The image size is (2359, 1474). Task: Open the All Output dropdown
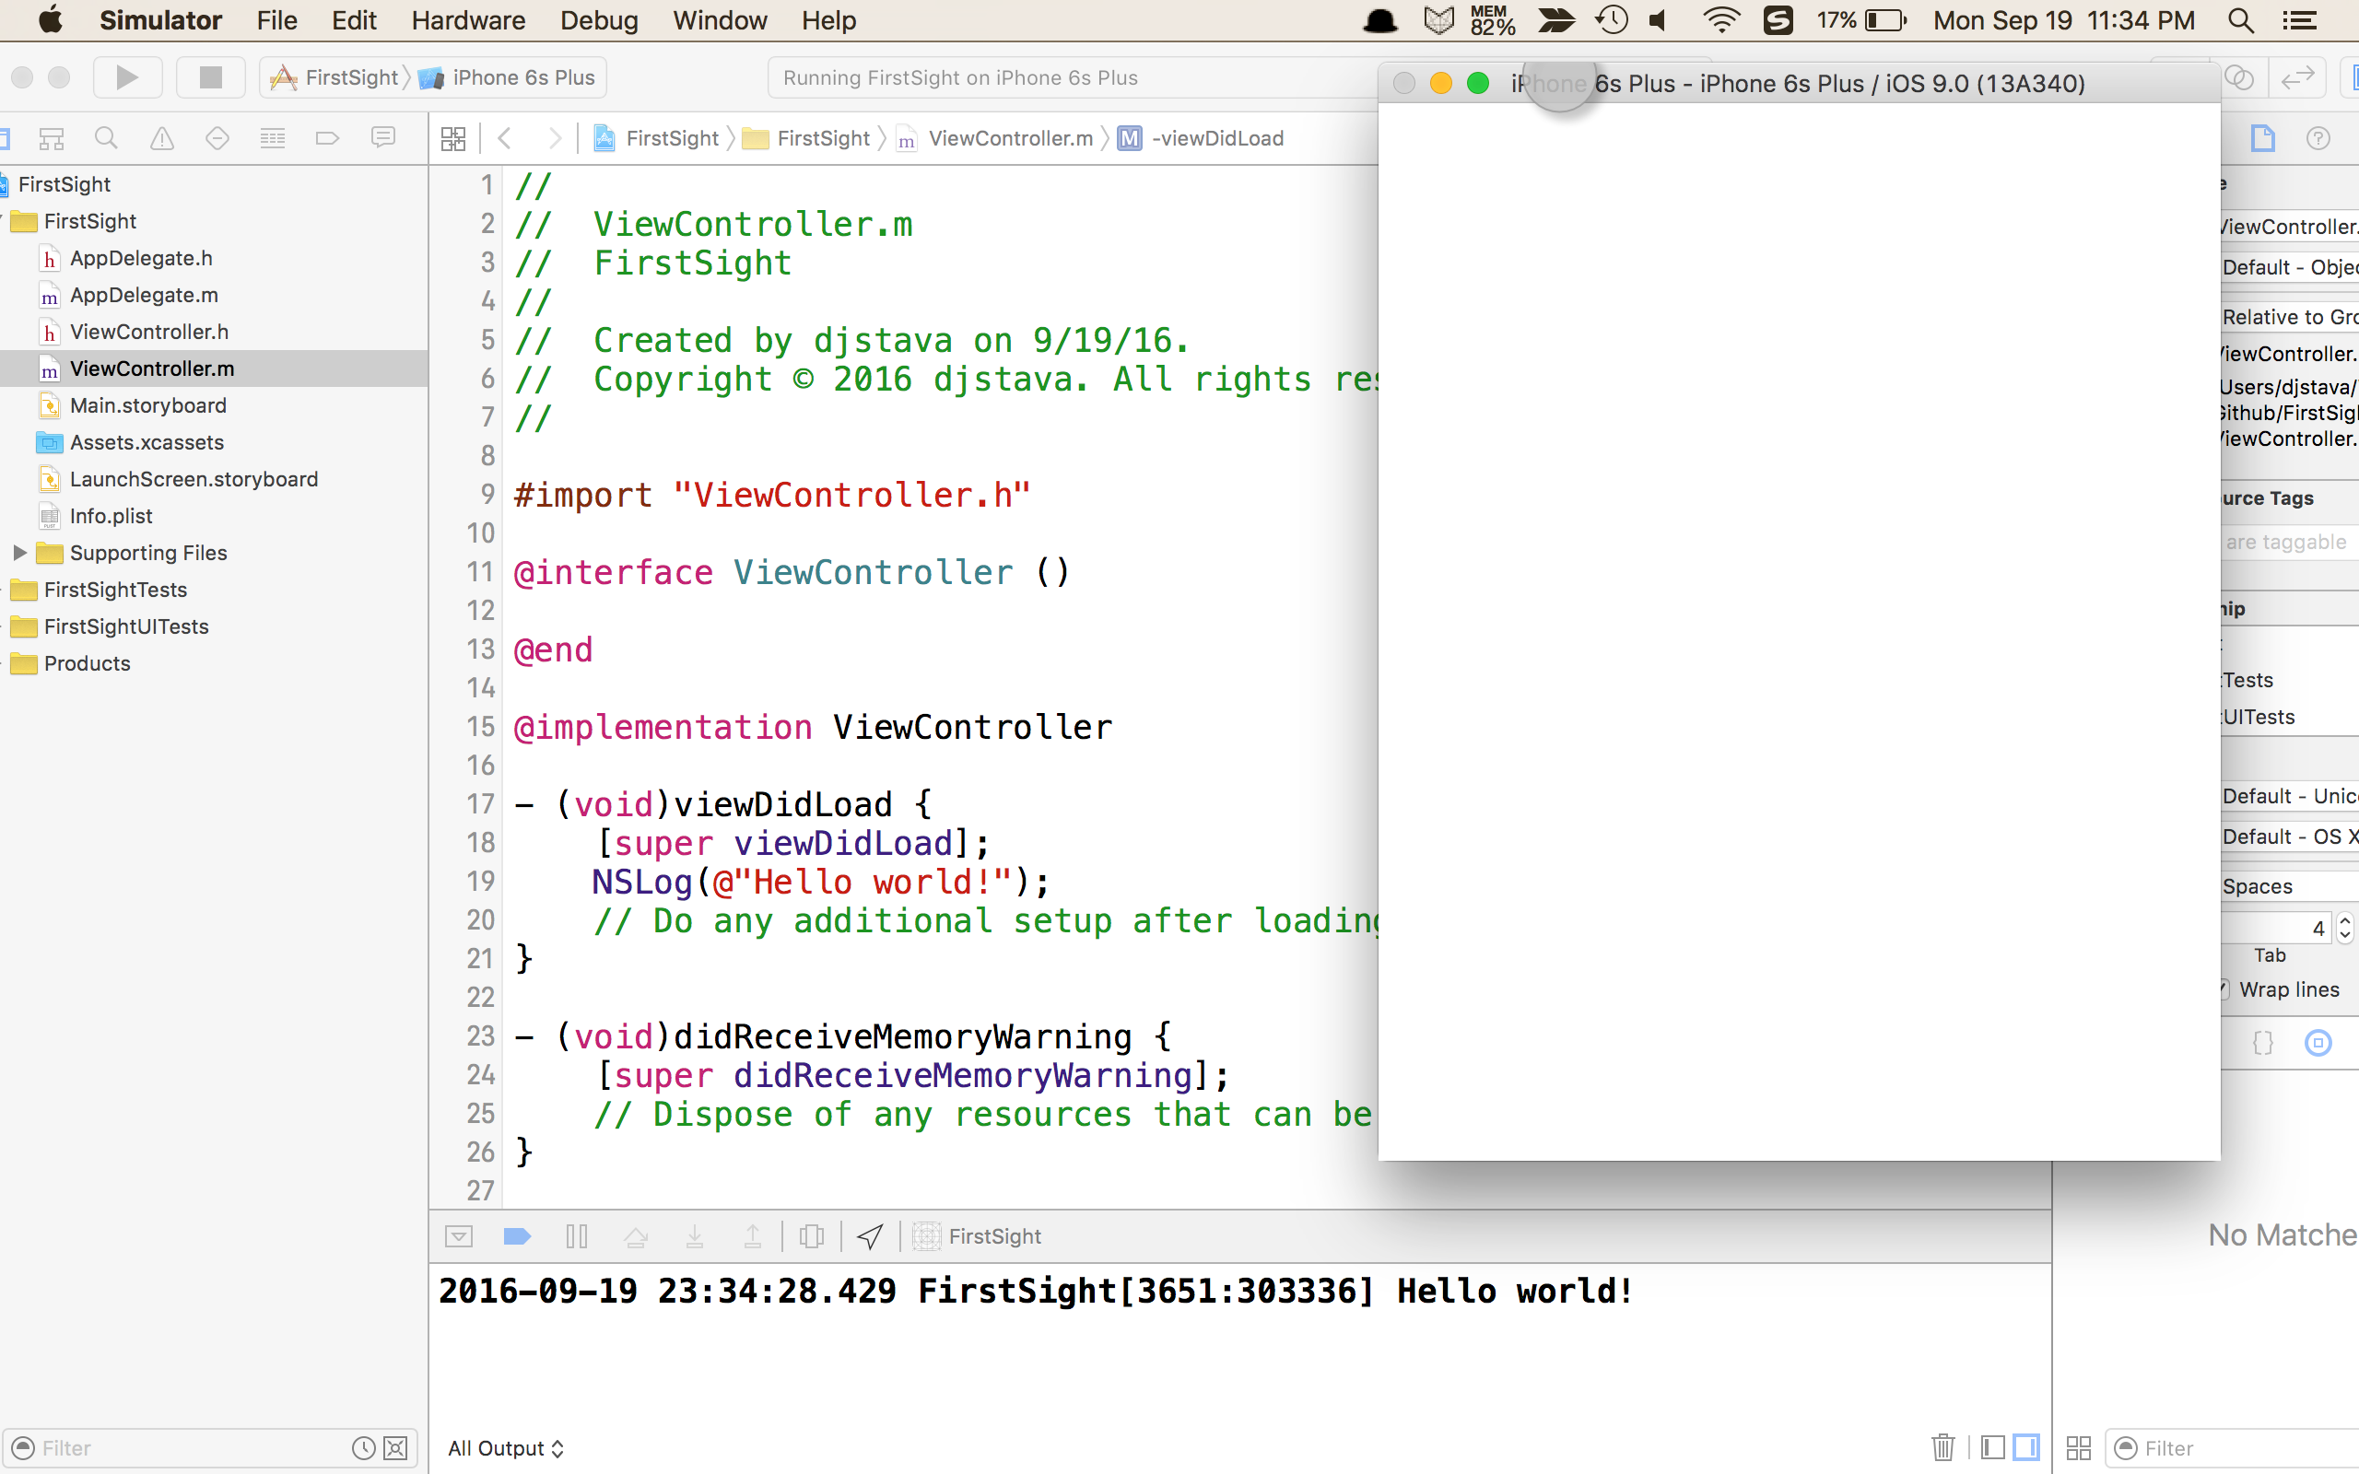(505, 1447)
